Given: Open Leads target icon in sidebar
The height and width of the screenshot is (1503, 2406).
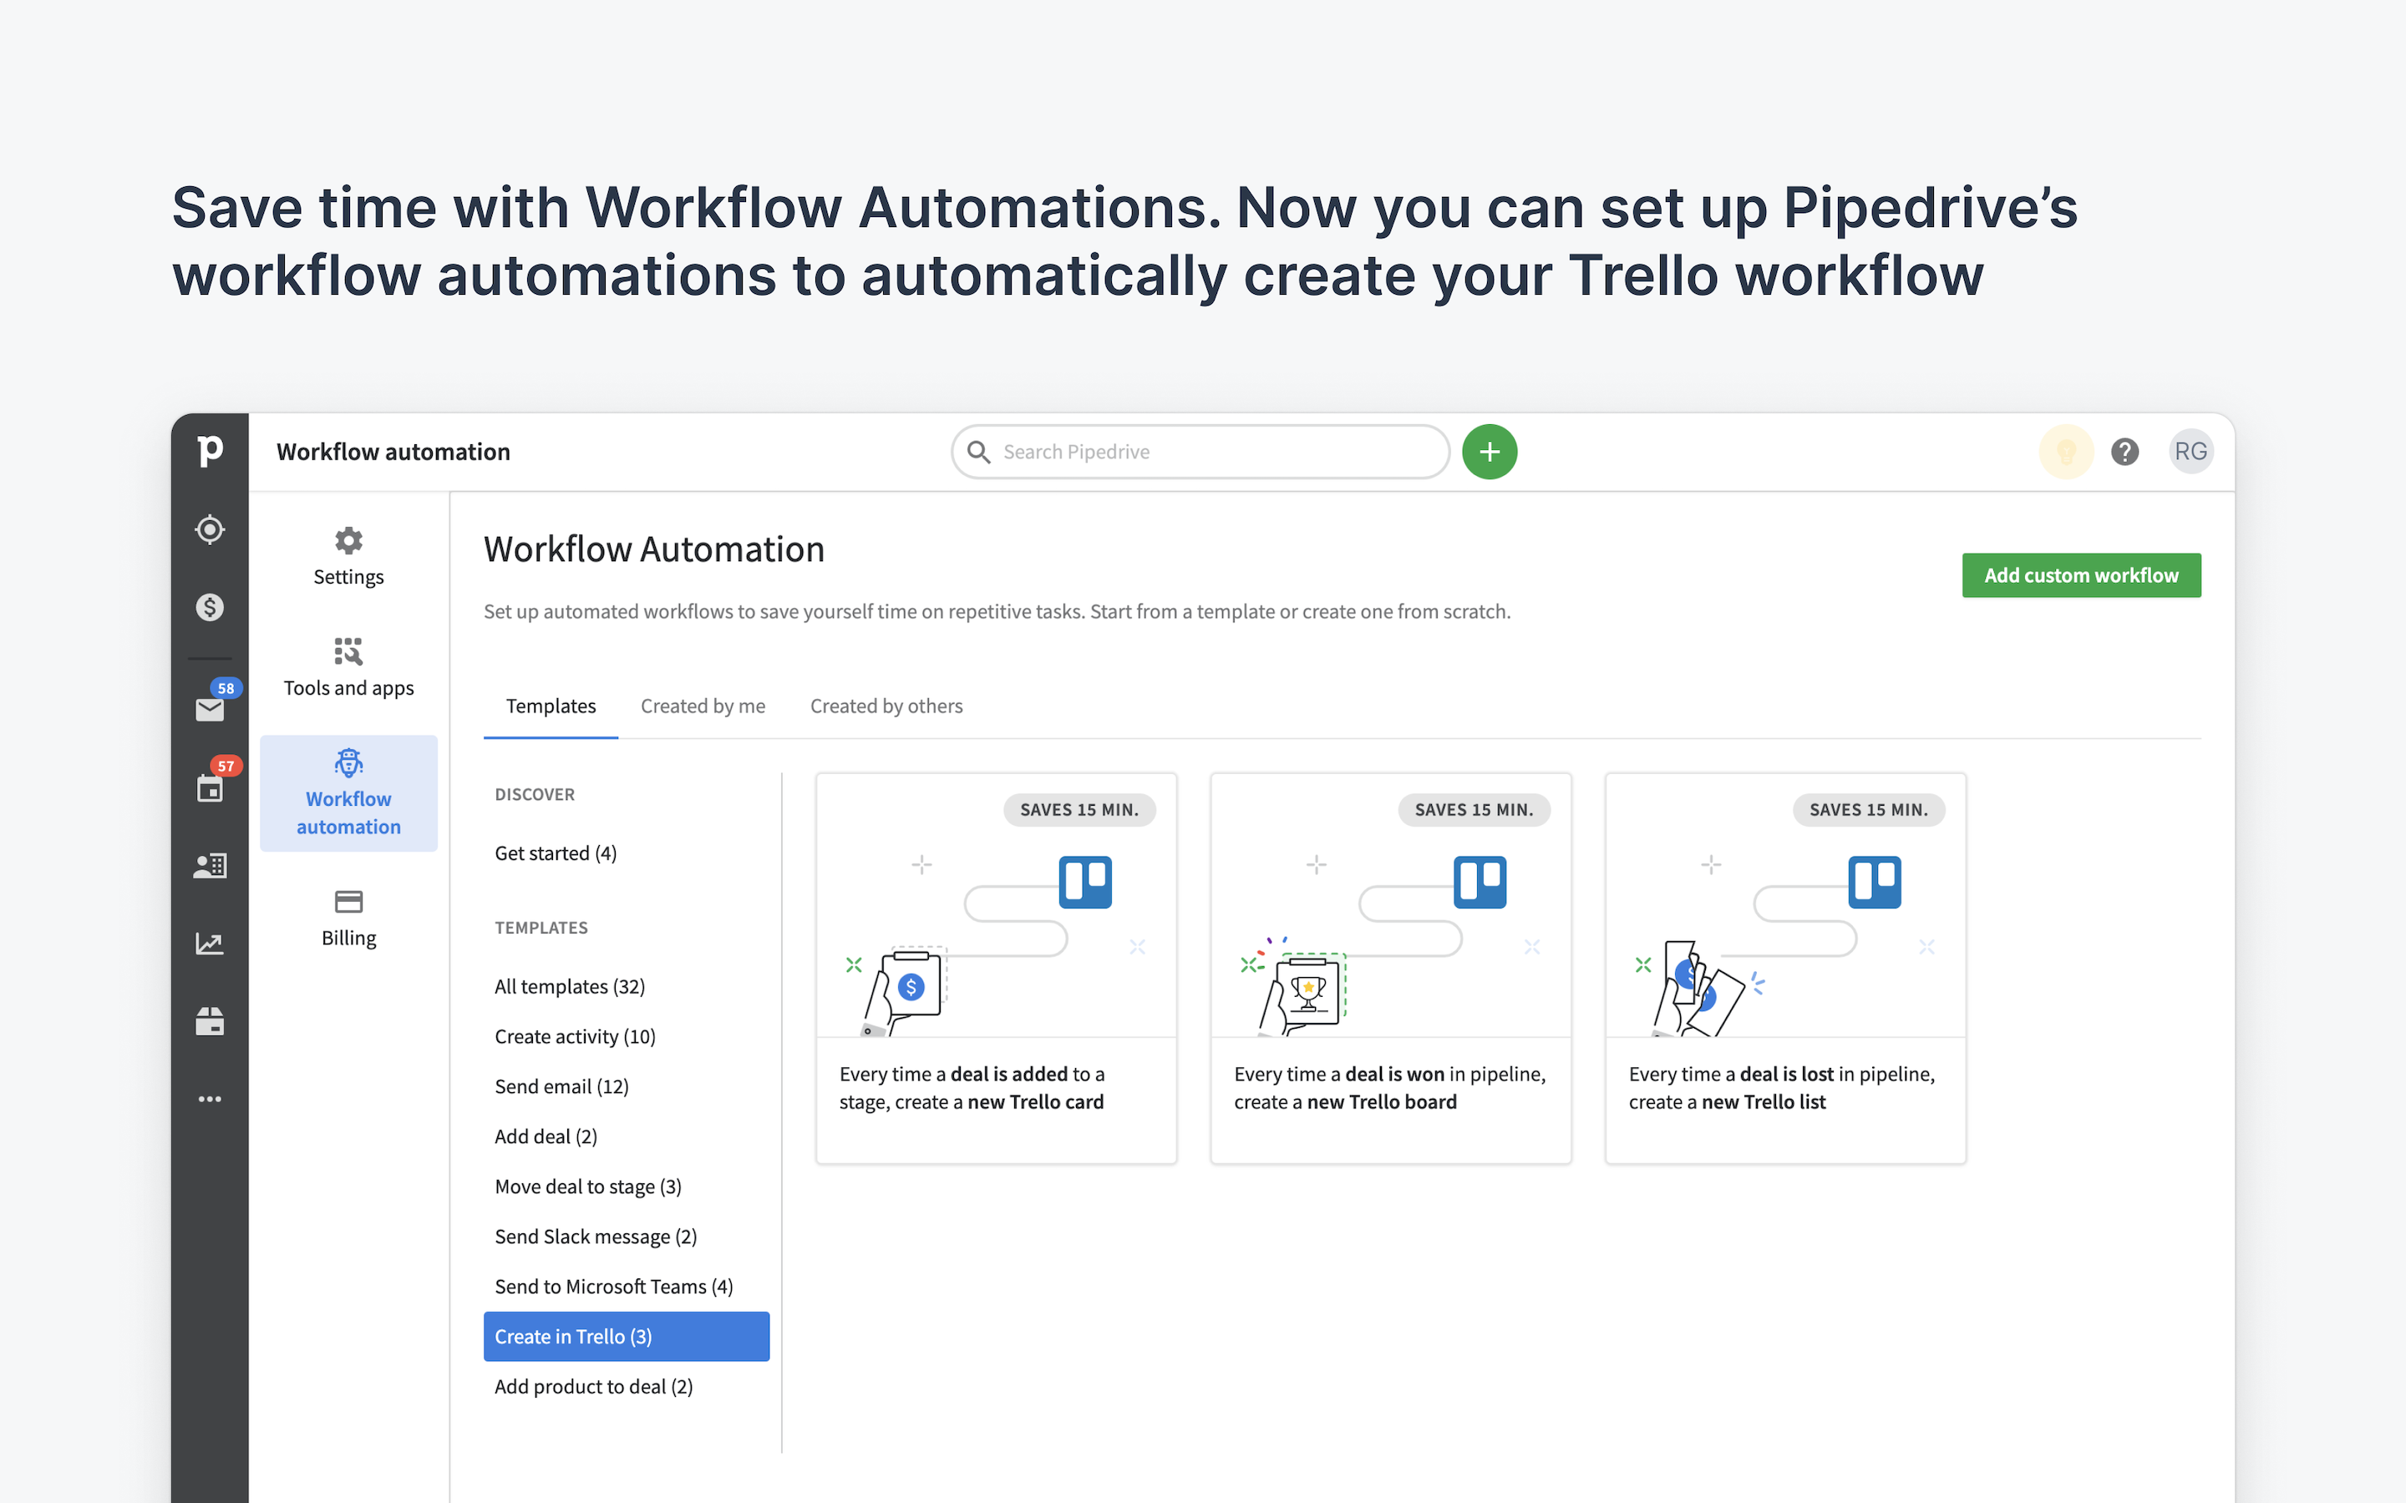Looking at the screenshot, I should coord(210,530).
